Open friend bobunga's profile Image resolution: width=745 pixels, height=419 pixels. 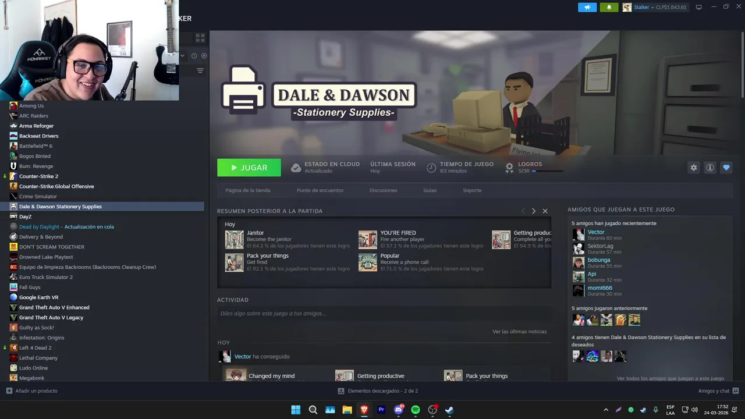[x=599, y=260]
